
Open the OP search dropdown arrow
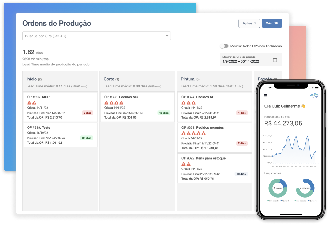click(x=167, y=36)
